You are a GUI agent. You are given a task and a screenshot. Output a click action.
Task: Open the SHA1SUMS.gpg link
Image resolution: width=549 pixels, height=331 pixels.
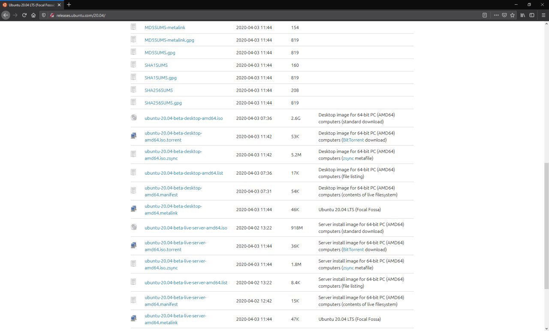(x=161, y=78)
